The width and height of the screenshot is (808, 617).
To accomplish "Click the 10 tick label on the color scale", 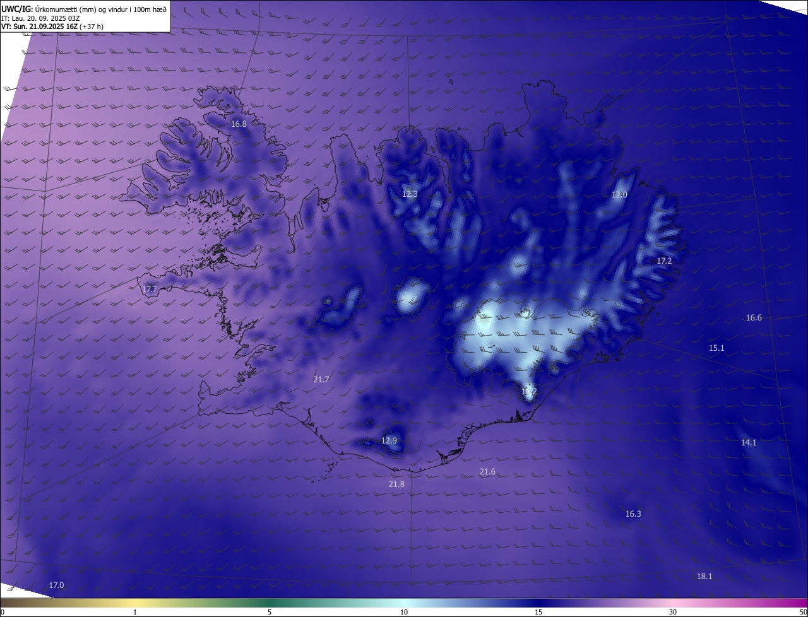I will (x=404, y=612).
